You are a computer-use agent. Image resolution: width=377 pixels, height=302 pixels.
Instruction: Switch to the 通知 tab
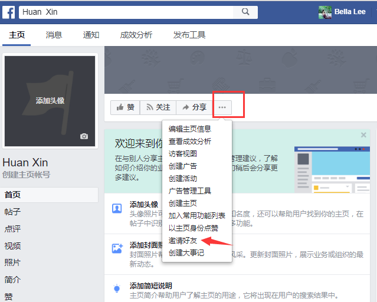(91, 35)
